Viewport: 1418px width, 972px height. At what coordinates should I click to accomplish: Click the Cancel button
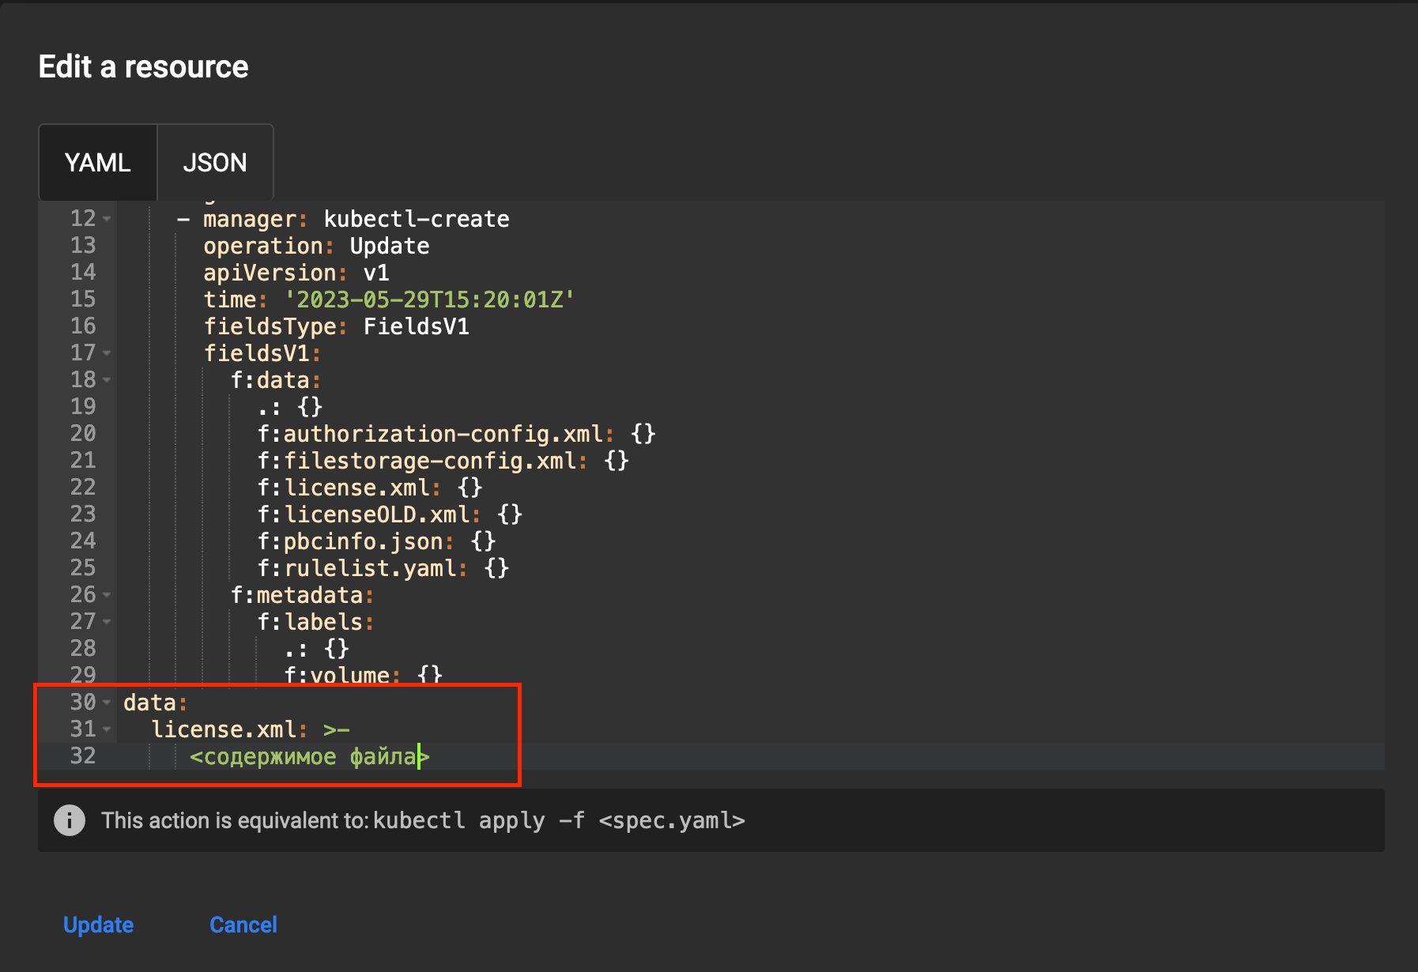point(243,925)
